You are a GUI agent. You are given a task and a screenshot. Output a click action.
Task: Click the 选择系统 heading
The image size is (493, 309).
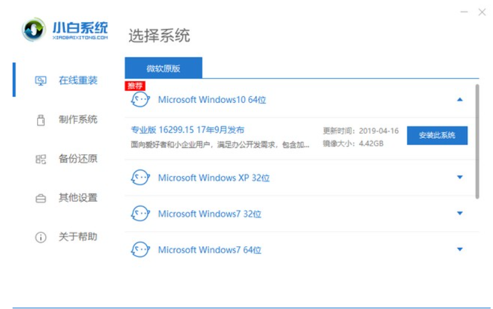[x=159, y=35]
